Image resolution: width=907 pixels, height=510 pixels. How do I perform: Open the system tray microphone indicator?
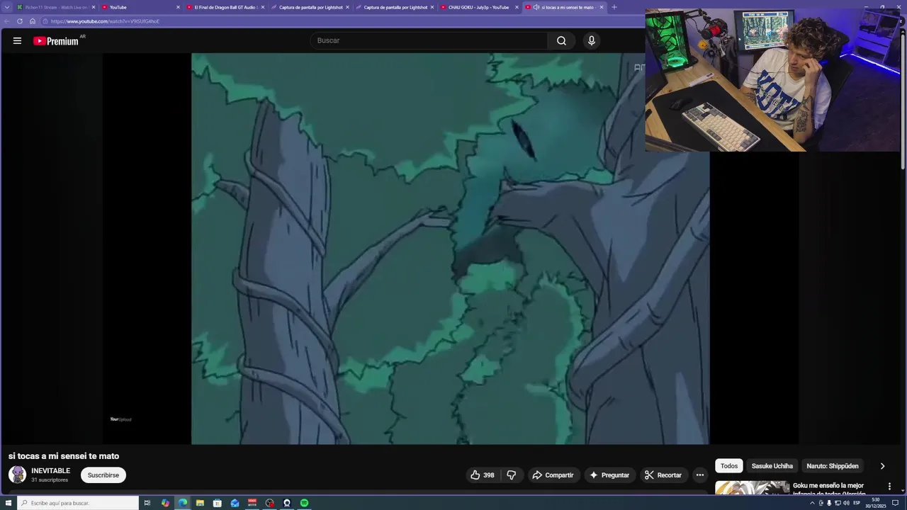pos(829,503)
